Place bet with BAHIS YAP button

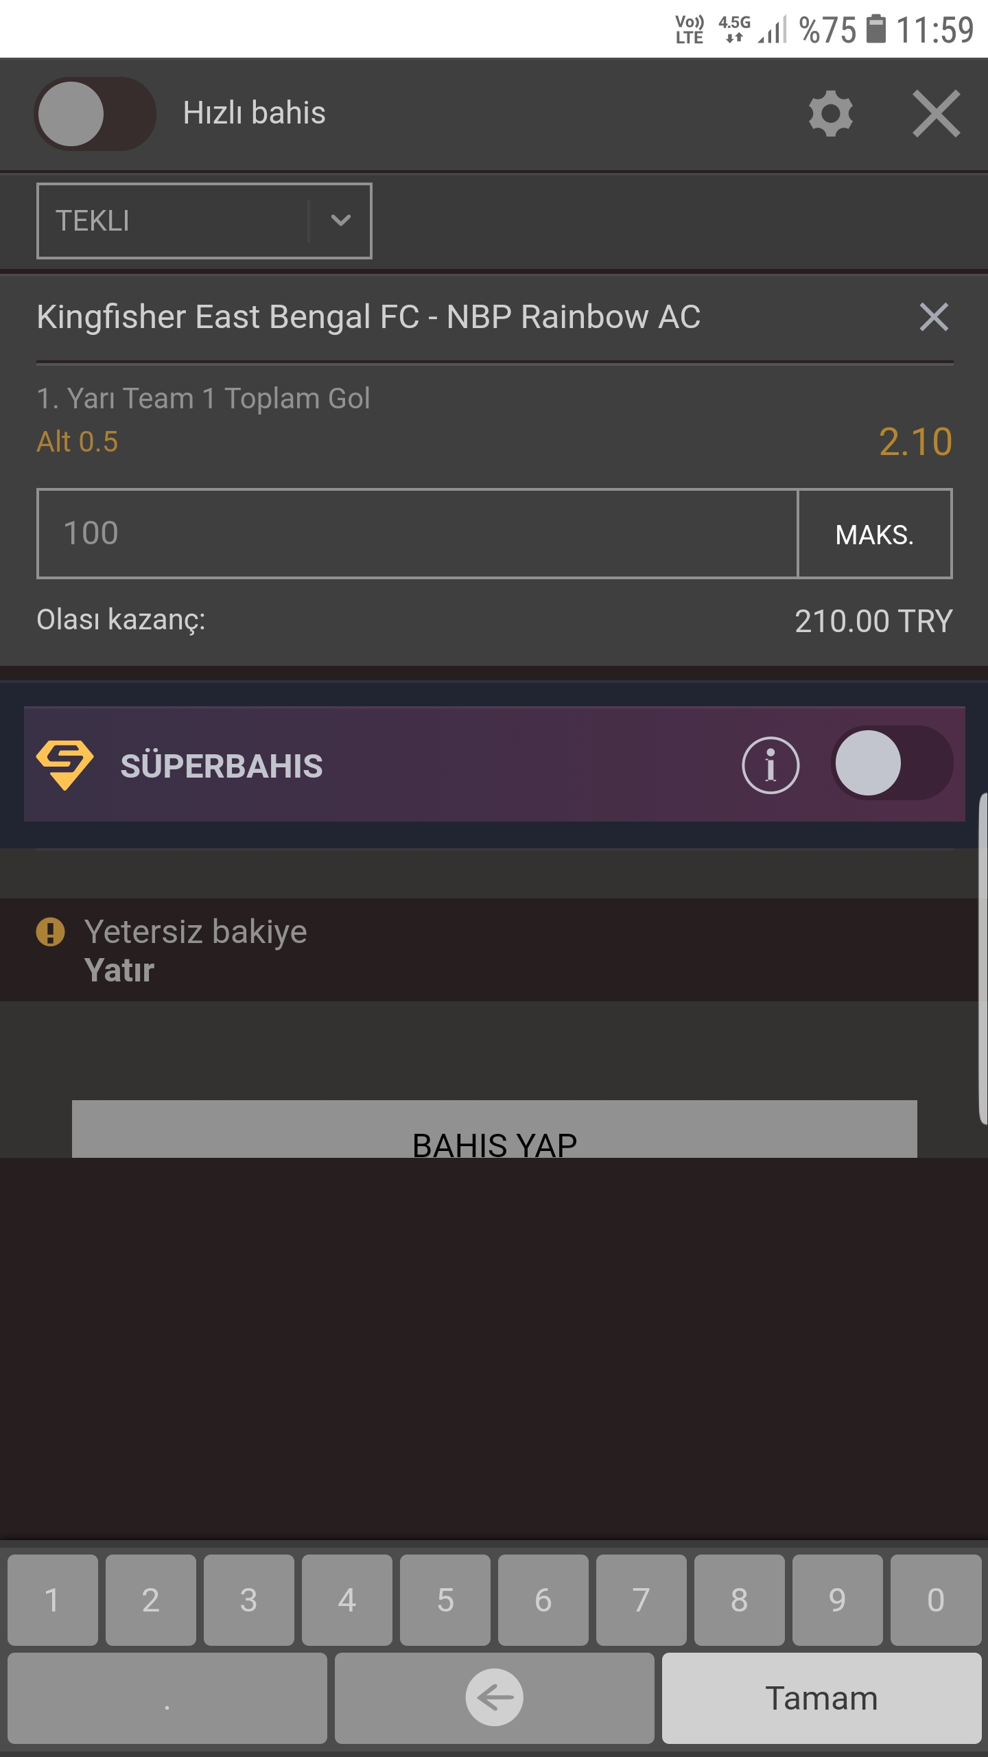click(x=494, y=1130)
